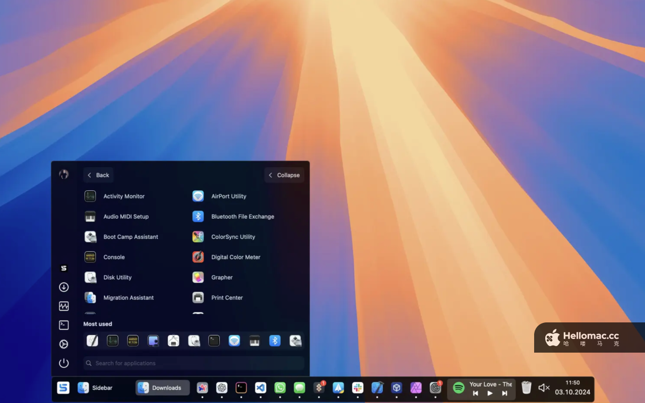Launch Terminal from the Most used row
This screenshot has width=645, height=403.
(x=214, y=341)
